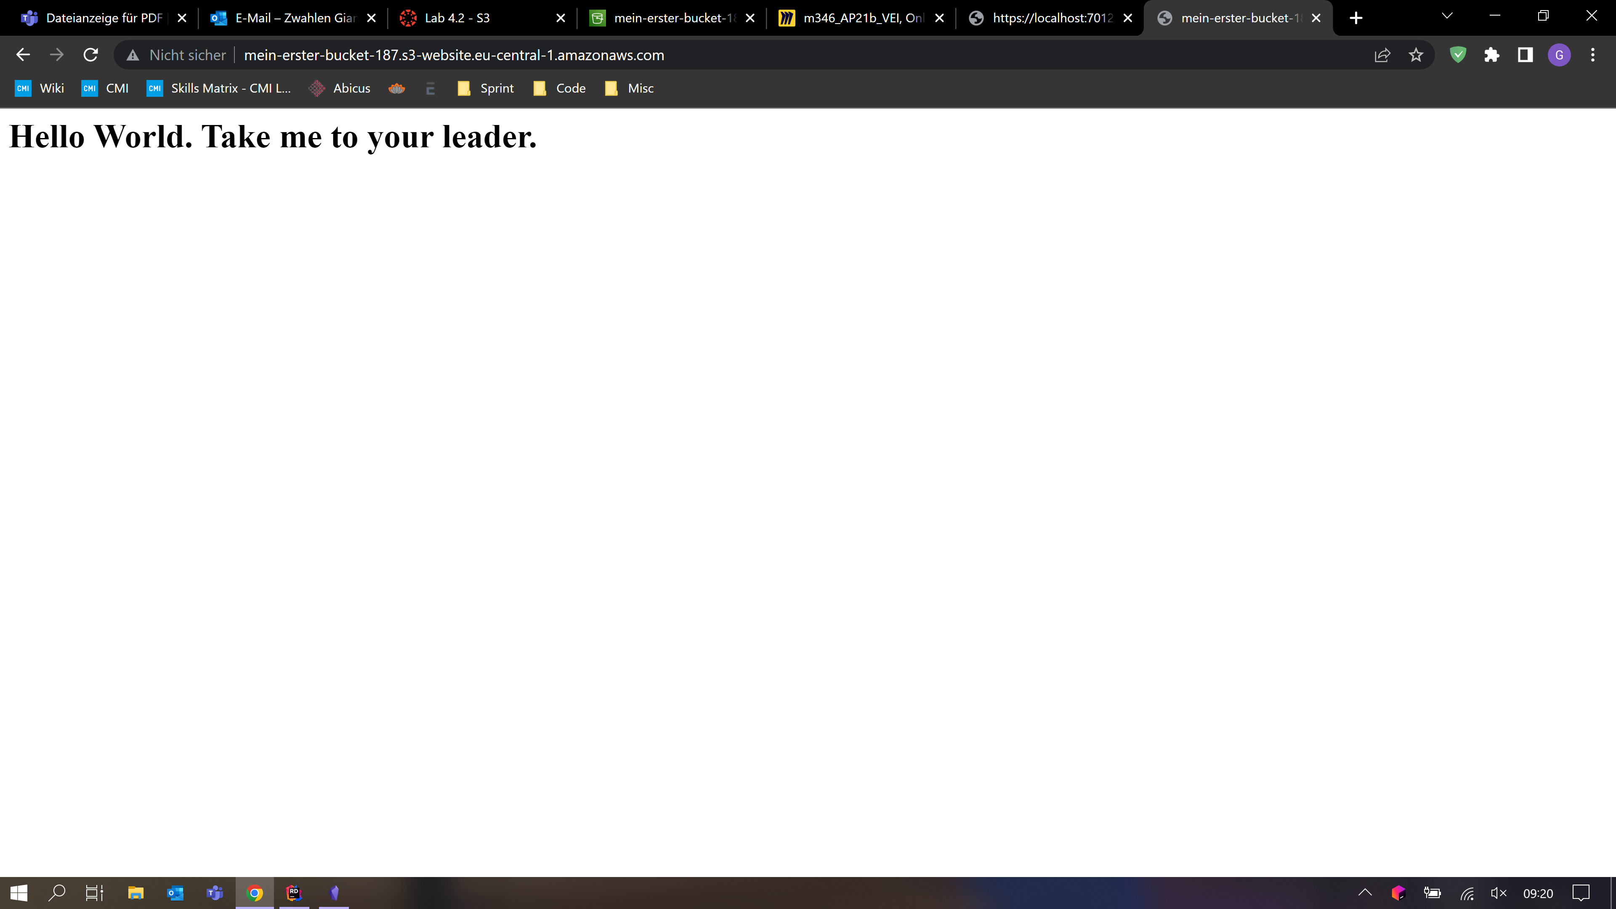The width and height of the screenshot is (1616, 909).
Task: Close the E-Mail Zwahlen tab
Action: (371, 18)
